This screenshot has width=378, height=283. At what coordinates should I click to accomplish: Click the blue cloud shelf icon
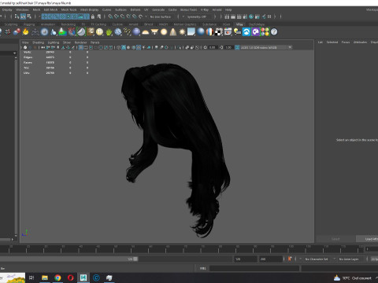[x=246, y=32]
